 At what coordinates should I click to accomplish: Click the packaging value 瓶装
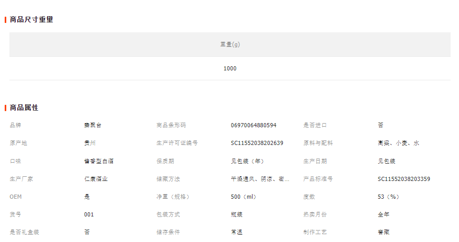236,214
